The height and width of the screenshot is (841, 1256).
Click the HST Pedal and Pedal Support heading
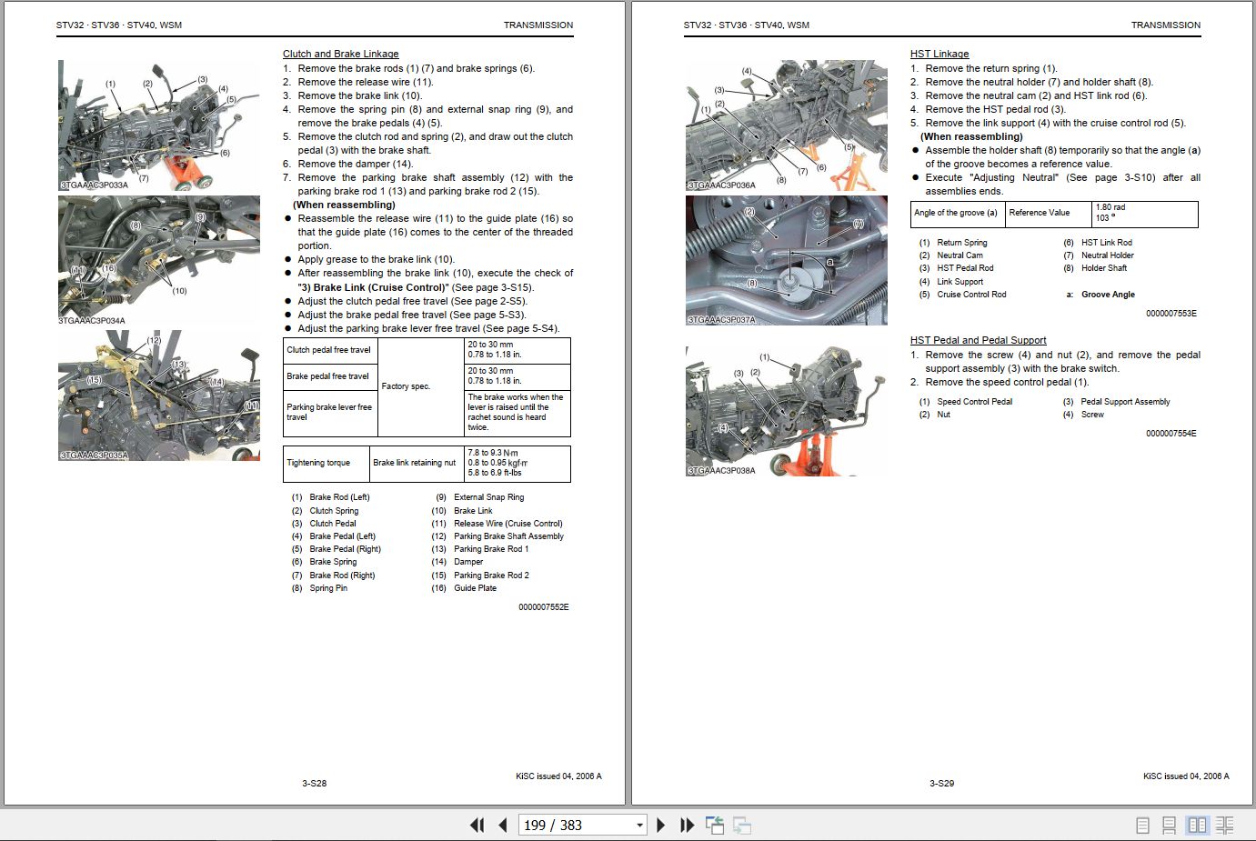pyautogui.click(x=978, y=340)
